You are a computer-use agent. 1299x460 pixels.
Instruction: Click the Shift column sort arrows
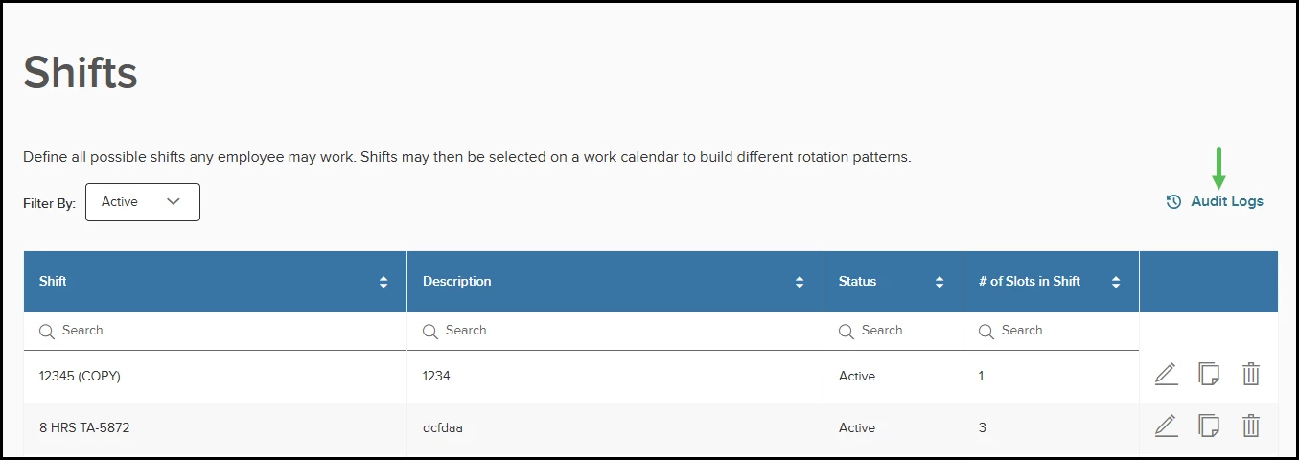(383, 282)
